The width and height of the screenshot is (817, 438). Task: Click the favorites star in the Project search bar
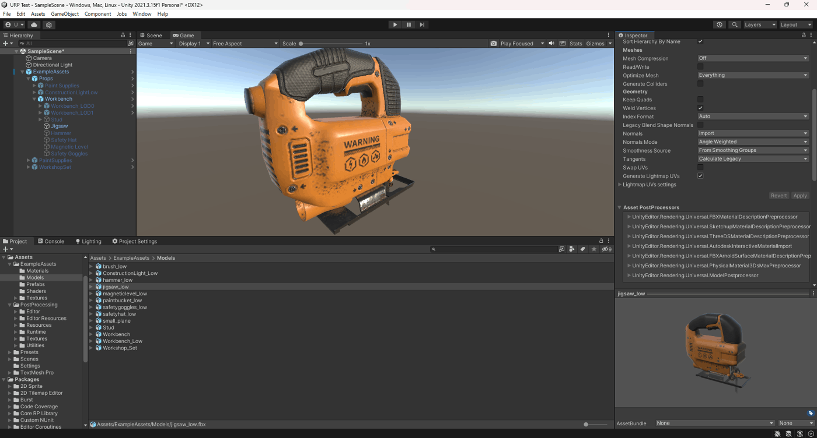pyautogui.click(x=594, y=249)
